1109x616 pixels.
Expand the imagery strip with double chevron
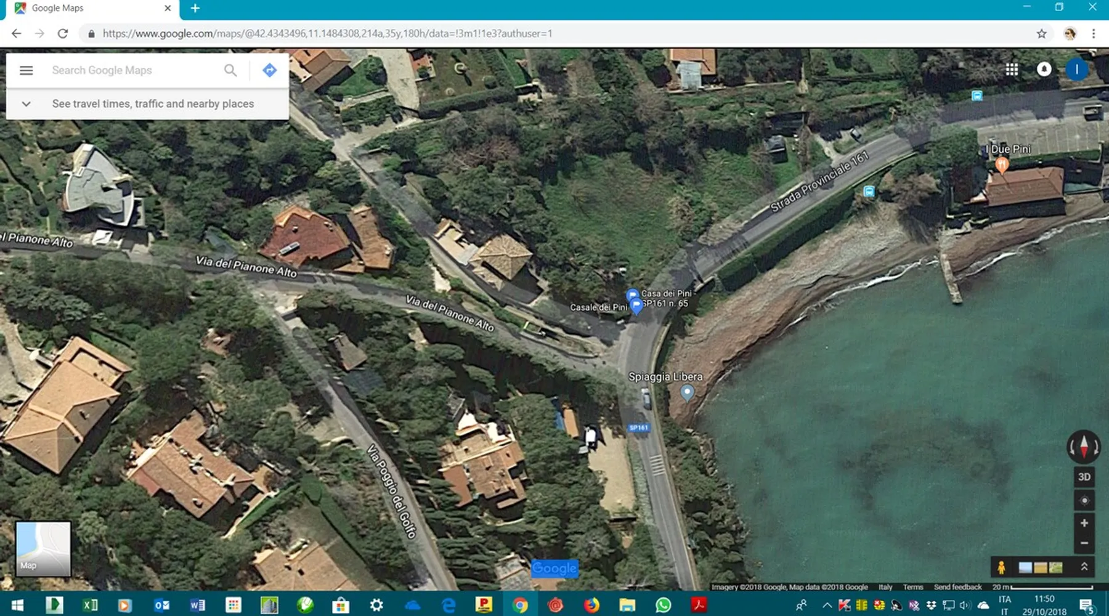click(1084, 567)
